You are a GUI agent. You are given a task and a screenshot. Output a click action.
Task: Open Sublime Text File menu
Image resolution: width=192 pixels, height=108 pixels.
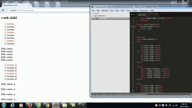[x=93, y=10]
